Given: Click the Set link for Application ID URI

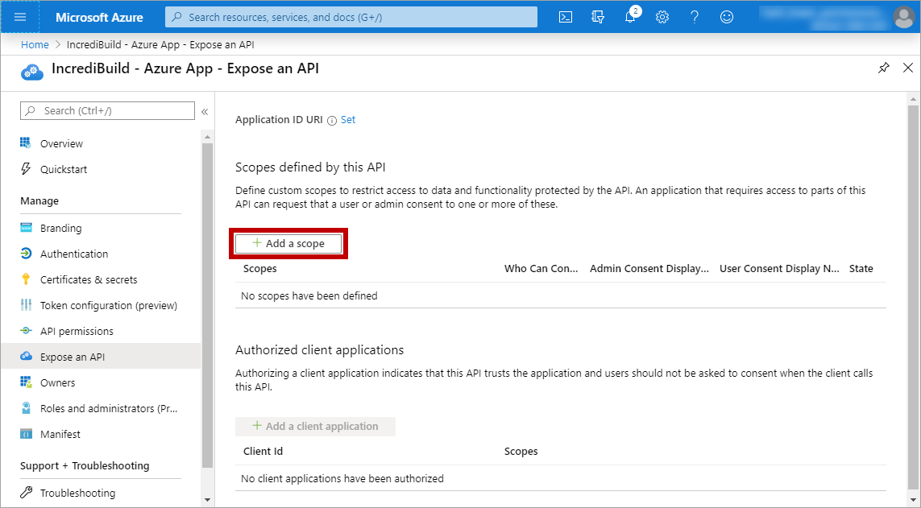Looking at the screenshot, I should [348, 120].
